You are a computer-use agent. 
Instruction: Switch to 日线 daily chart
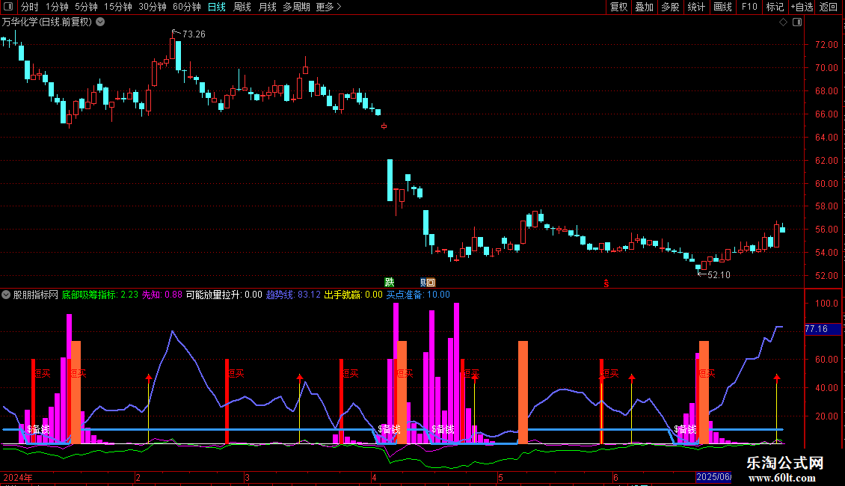(x=217, y=7)
